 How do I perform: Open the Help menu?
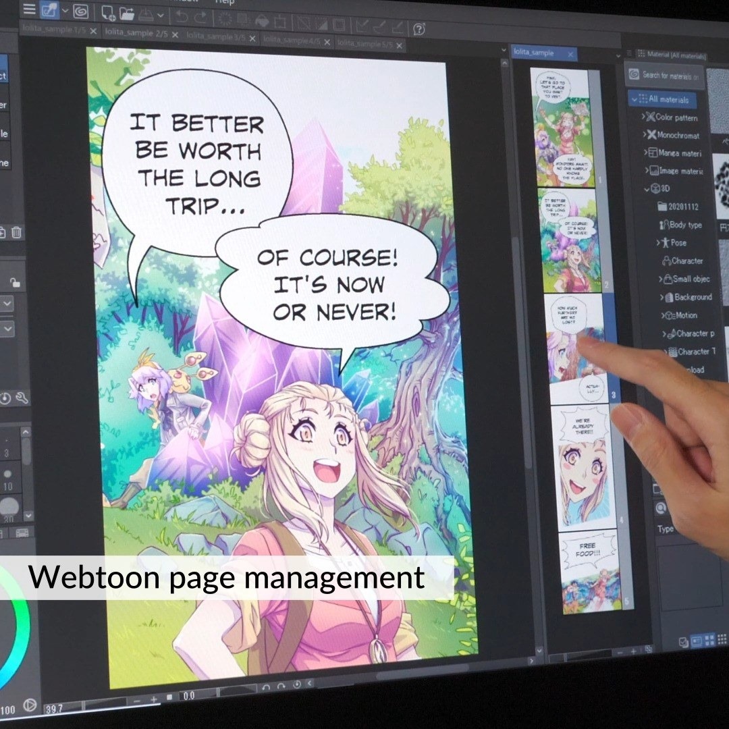coord(225,2)
